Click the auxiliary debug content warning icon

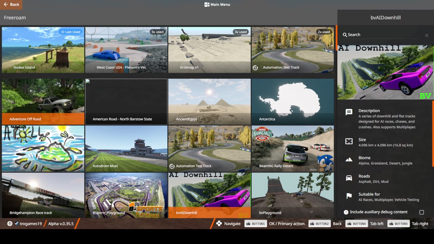346,212
